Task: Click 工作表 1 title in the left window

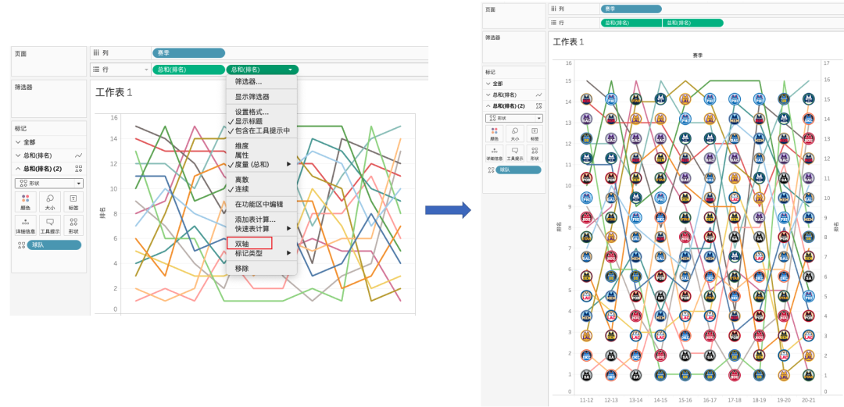Action: click(113, 93)
